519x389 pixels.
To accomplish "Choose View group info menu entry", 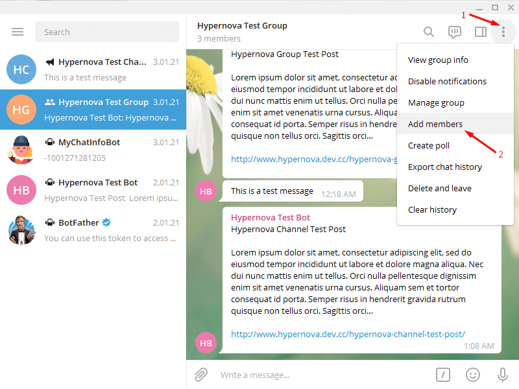I will tap(438, 60).
